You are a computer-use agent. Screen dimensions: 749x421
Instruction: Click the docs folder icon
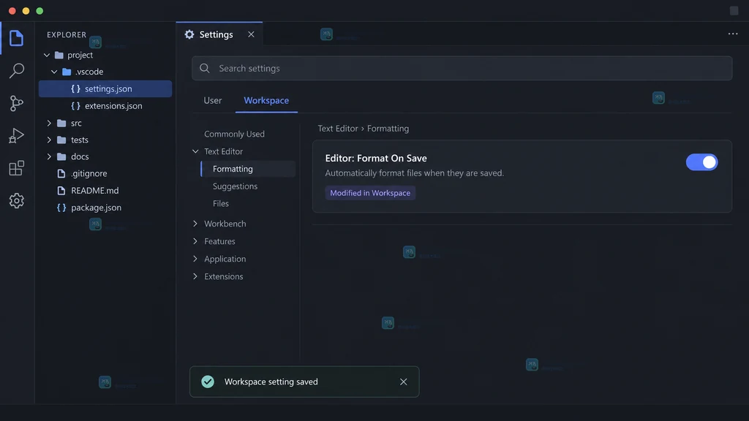coord(61,156)
